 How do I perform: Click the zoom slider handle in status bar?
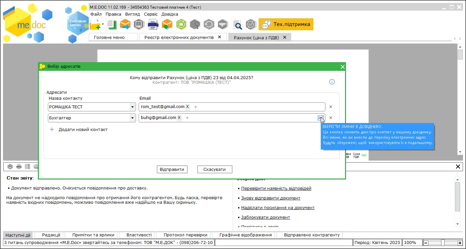[443, 243]
